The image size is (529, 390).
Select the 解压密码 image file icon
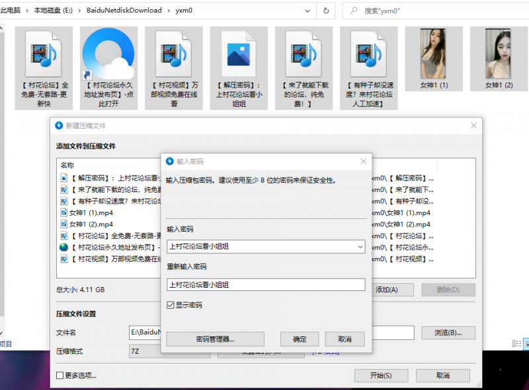[x=239, y=53]
